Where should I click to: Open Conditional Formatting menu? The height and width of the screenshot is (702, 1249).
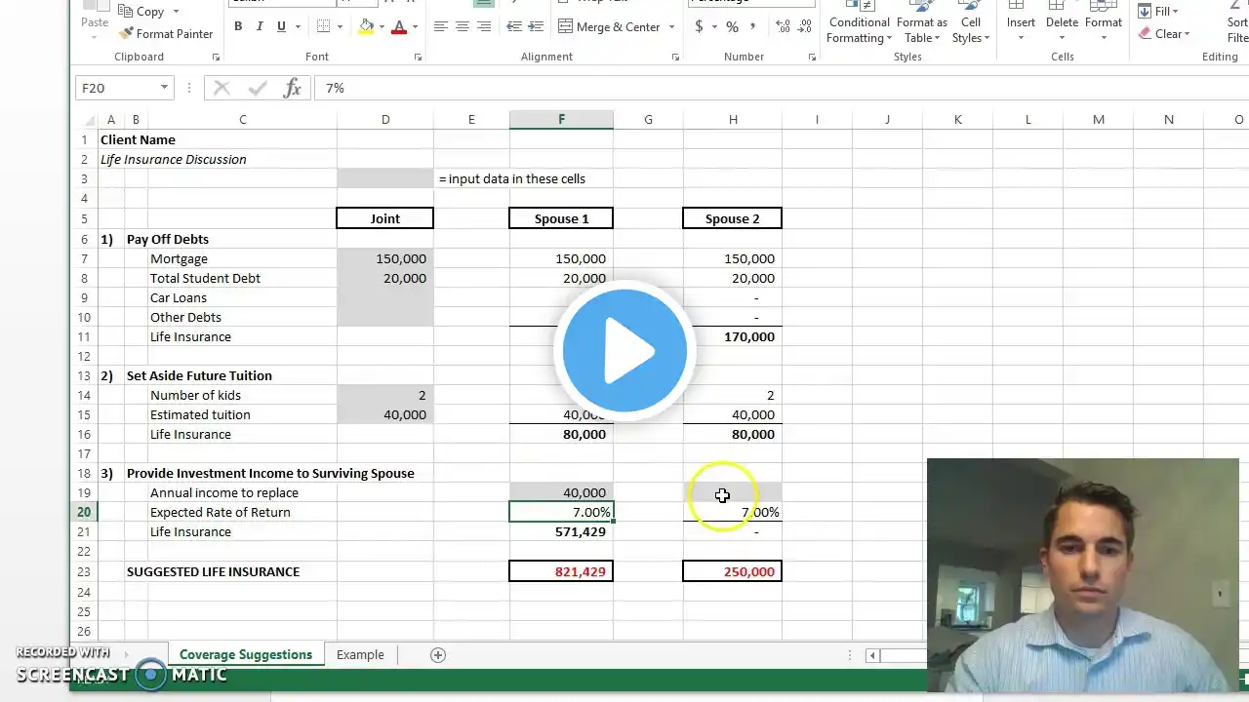859,23
